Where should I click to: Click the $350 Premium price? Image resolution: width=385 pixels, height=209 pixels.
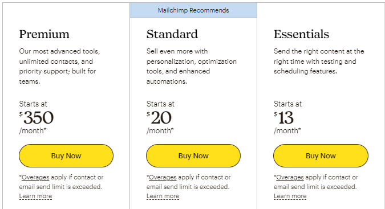37,118
